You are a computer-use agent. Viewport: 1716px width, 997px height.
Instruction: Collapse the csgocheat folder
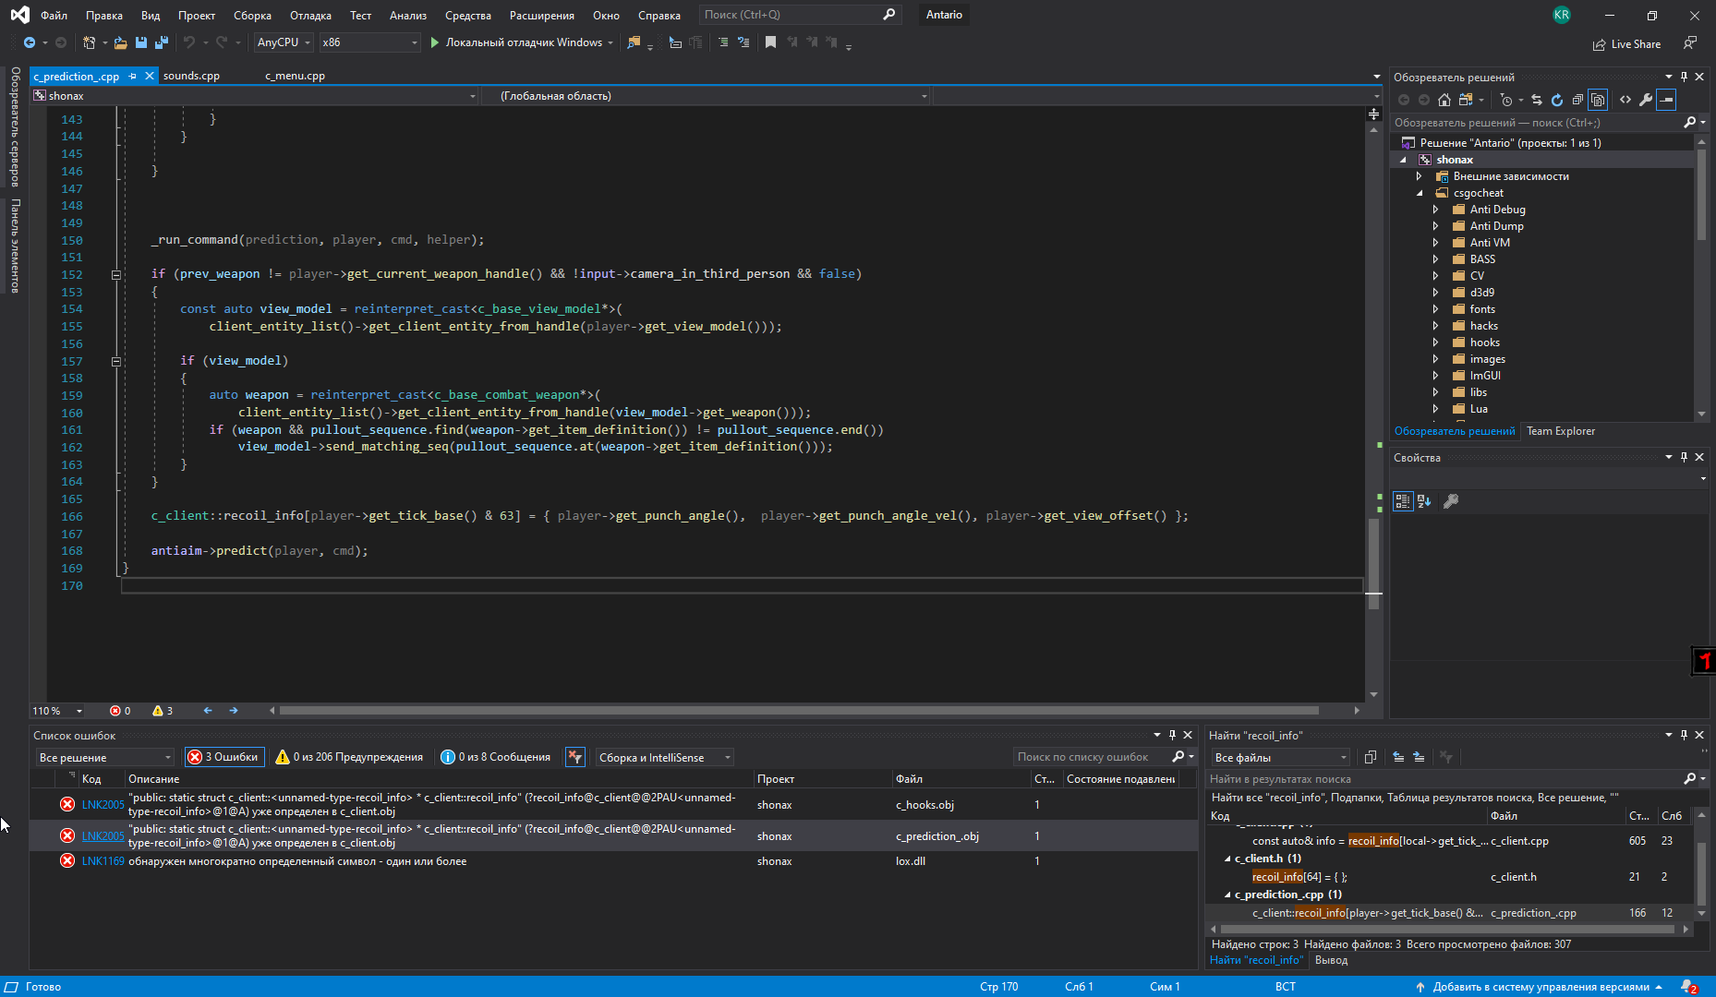1420,193
